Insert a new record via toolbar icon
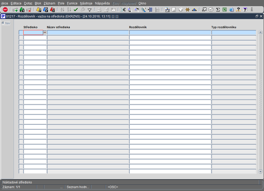 (x=15, y=10)
